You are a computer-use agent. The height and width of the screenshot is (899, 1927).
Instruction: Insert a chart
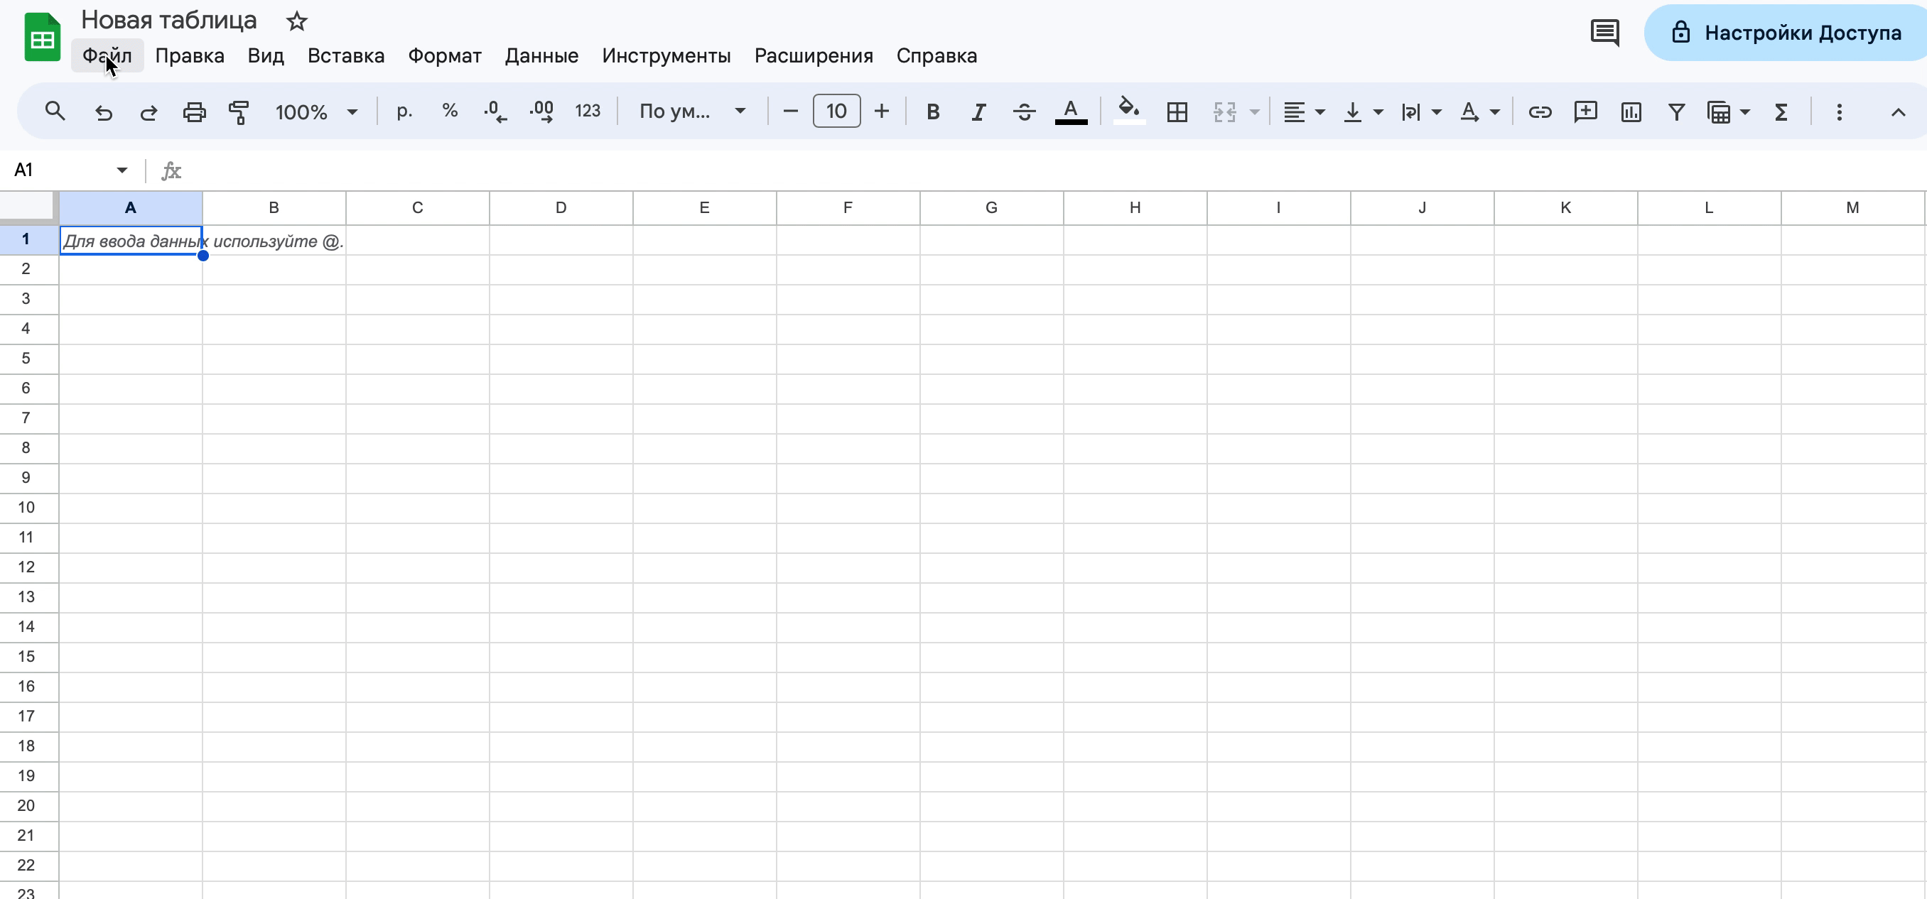coord(1631,112)
